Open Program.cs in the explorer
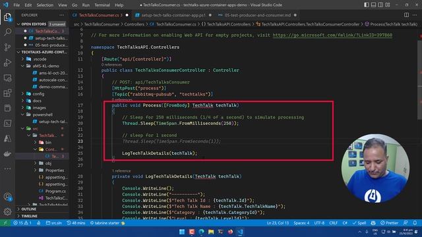 point(55,191)
